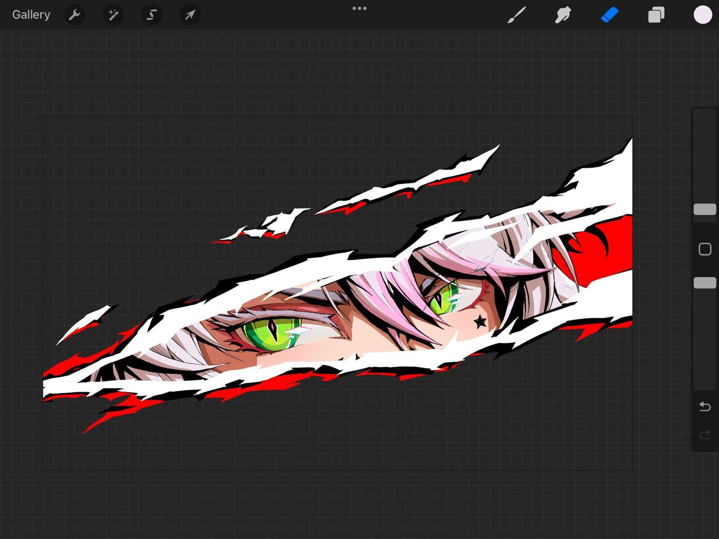
Task: Select the Brush tool
Action: 516,15
